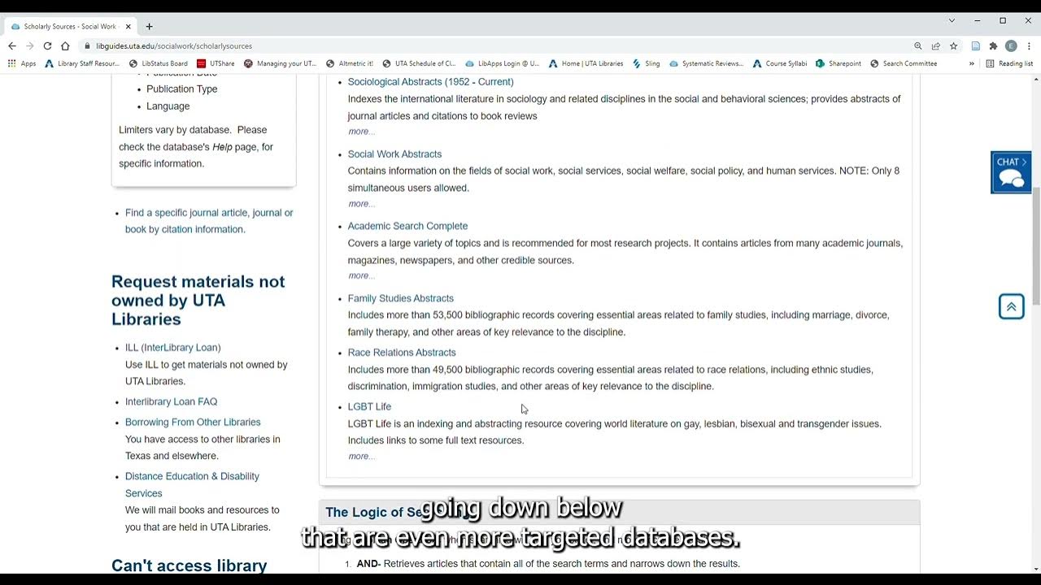View site information lock icon
Viewport: 1041px width, 585px height.
tap(88, 46)
